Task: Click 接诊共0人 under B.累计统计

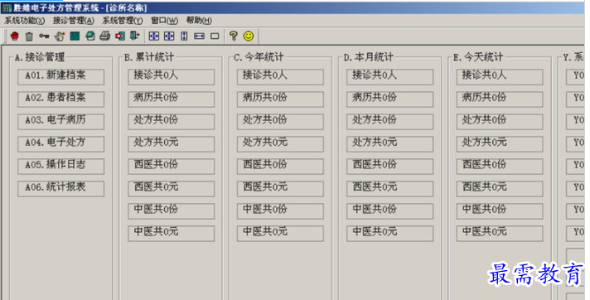Action: click(x=172, y=77)
